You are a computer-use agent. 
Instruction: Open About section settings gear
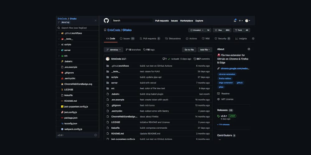(249, 49)
